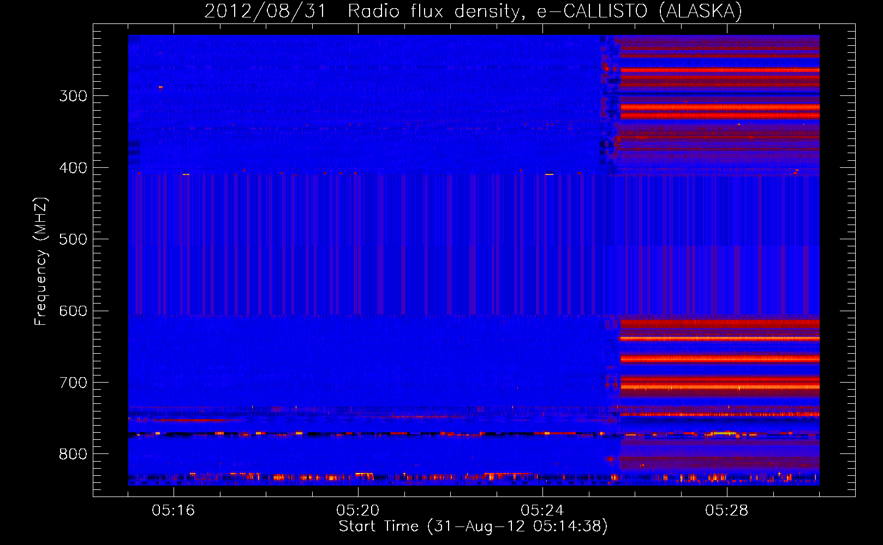Screen dimensions: 883x545
Task: Select the 800 frequency tick label
Action: pyautogui.click(x=73, y=454)
